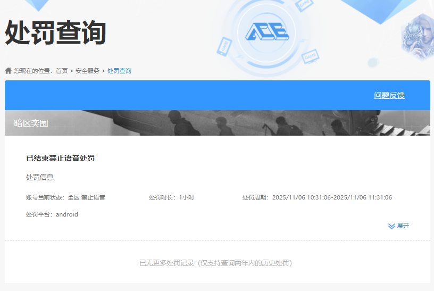
Task: Open the 首页 breadcrumb link
Action: pos(62,71)
